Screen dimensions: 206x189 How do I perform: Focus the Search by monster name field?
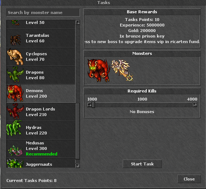tap(43, 13)
